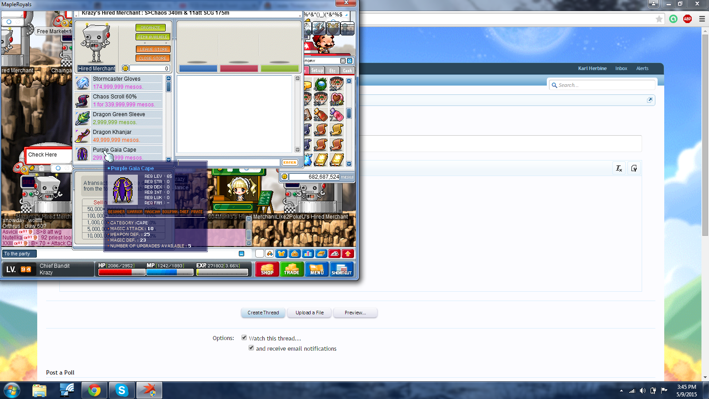Click the Remove Formatting editor icon
709x399 pixels.
619,168
